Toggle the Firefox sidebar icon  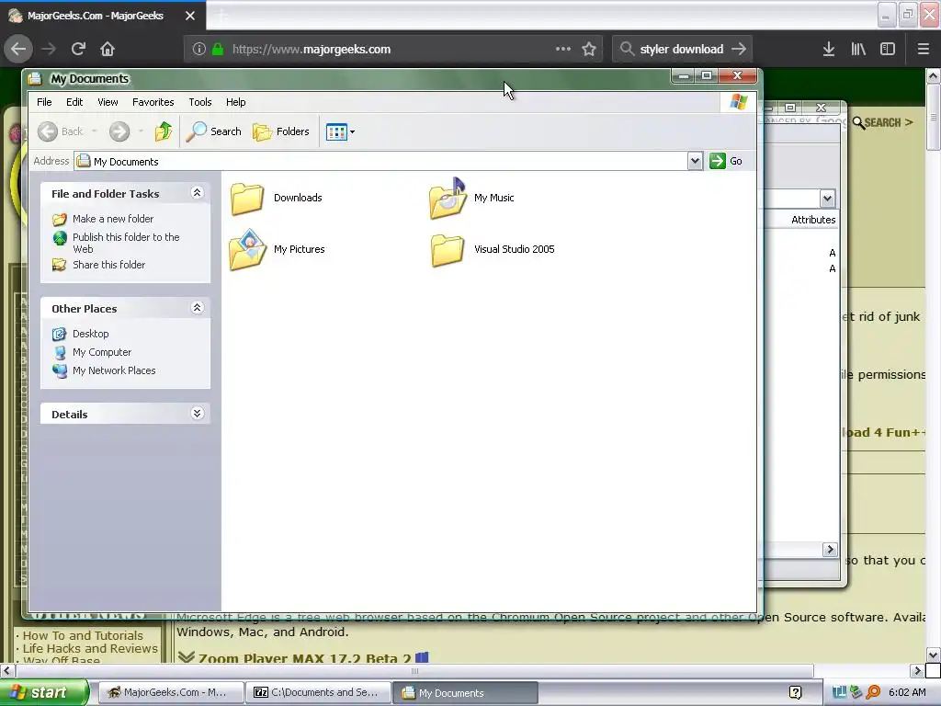(888, 49)
